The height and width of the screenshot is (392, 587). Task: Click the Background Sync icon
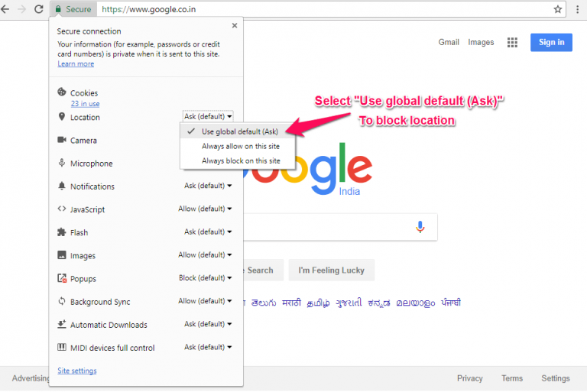point(62,301)
